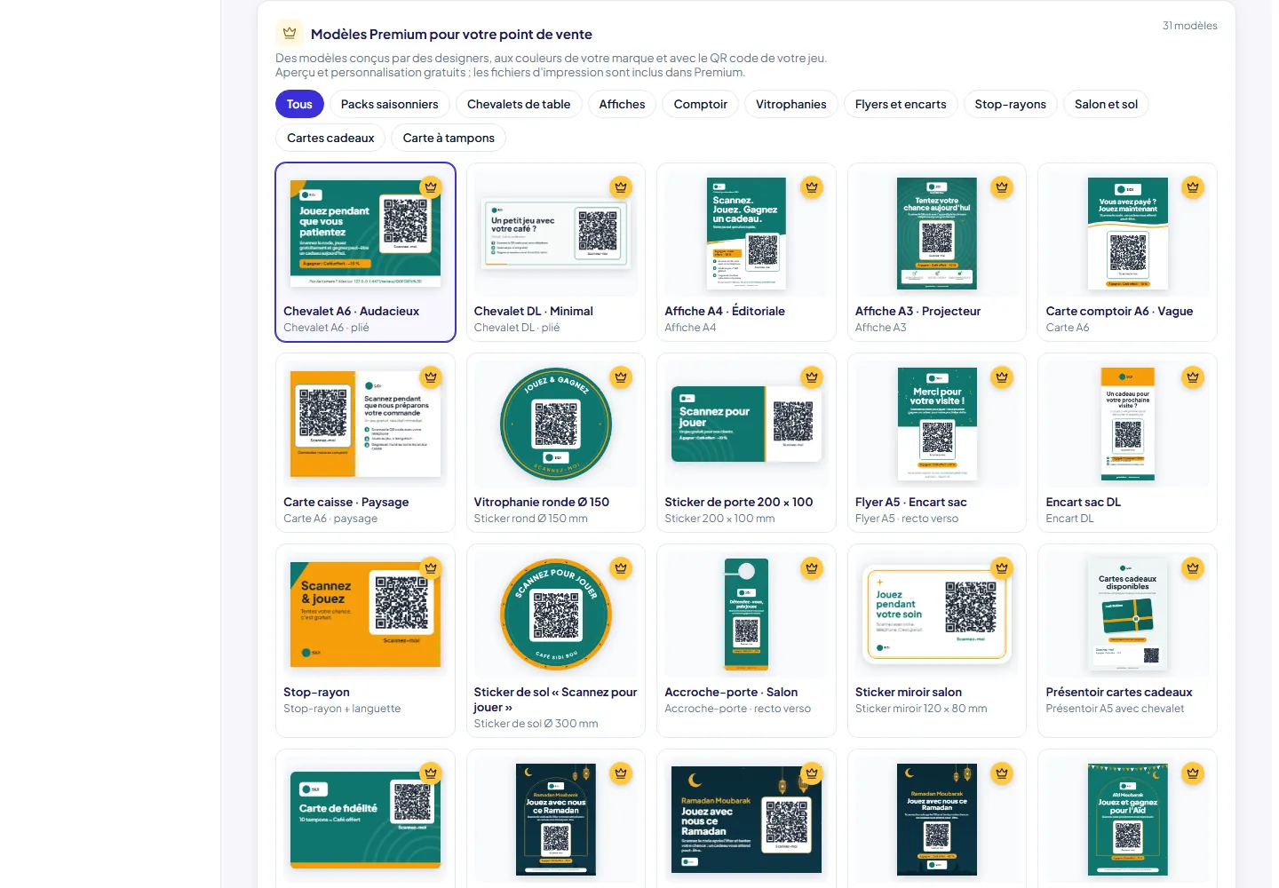Click the crown icon on Carte de fidélité card

[x=431, y=773]
